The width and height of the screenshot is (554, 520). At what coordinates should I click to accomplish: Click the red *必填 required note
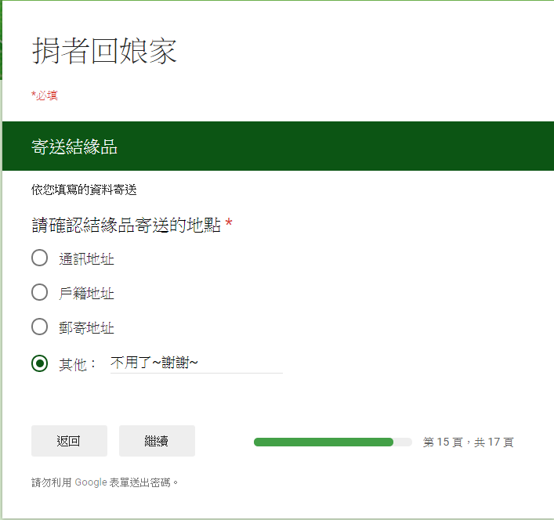point(44,96)
